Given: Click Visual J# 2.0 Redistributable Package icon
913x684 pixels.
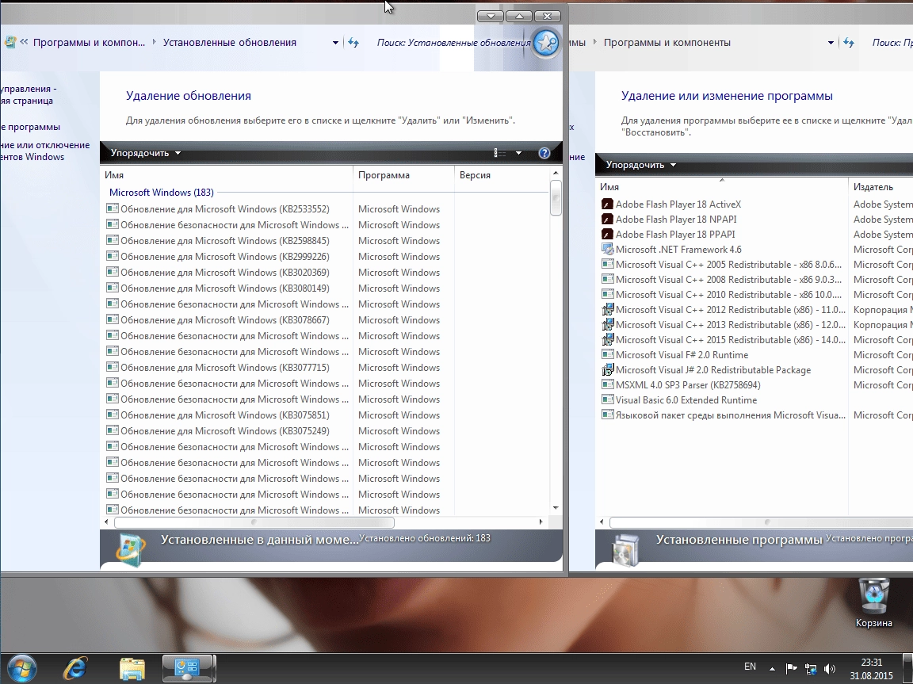Looking at the screenshot, I should pyautogui.click(x=607, y=370).
